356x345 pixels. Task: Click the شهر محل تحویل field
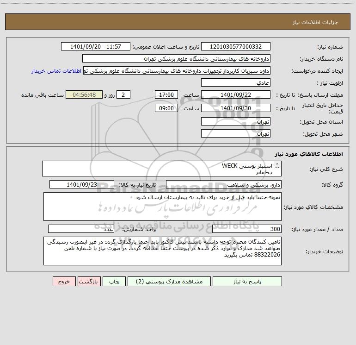pyautogui.click(x=236, y=134)
